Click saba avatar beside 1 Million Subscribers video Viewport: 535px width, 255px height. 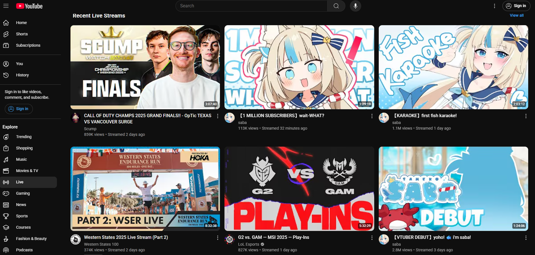pos(230,118)
